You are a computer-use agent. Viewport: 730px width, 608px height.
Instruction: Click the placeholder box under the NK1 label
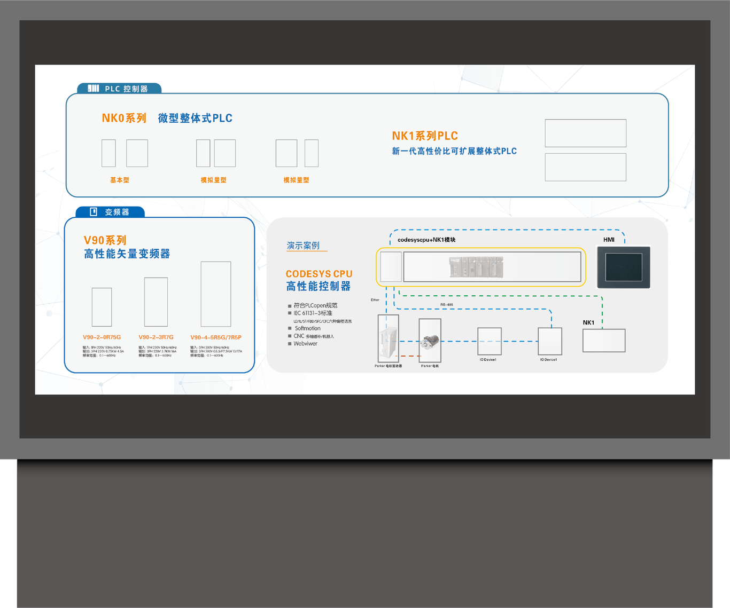click(x=604, y=341)
